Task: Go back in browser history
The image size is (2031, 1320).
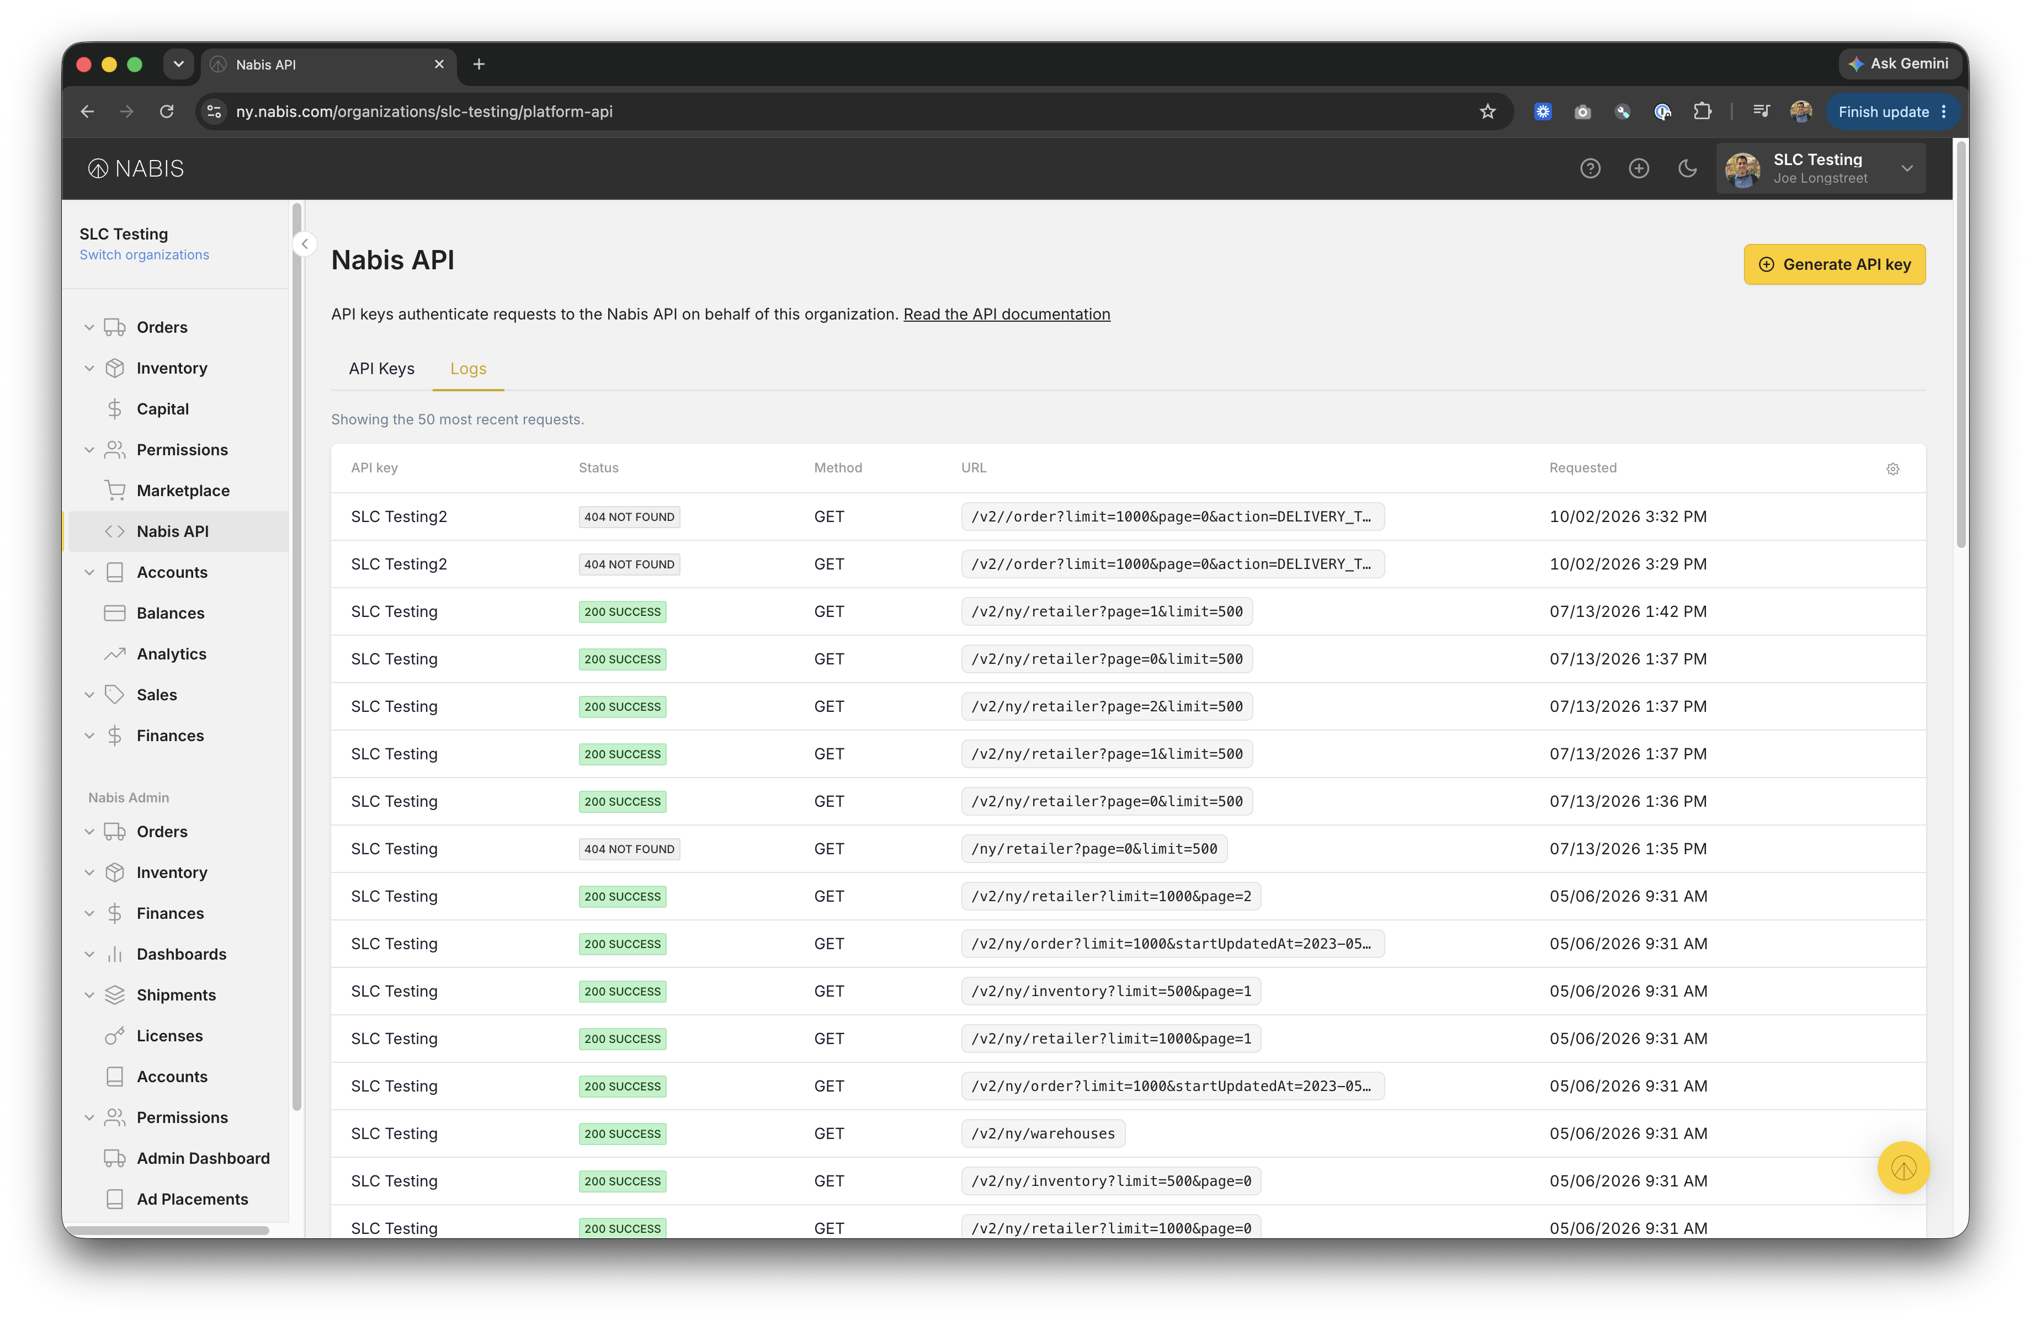Action: click(x=87, y=112)
